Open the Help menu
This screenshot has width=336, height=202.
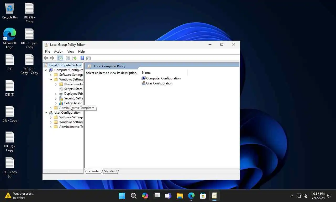coord(81,52)
